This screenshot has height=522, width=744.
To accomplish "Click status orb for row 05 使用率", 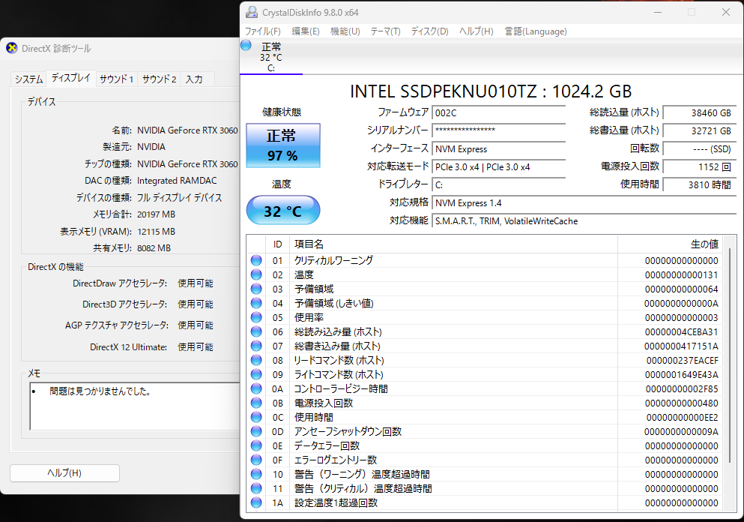I will click(x=256, y=317).
